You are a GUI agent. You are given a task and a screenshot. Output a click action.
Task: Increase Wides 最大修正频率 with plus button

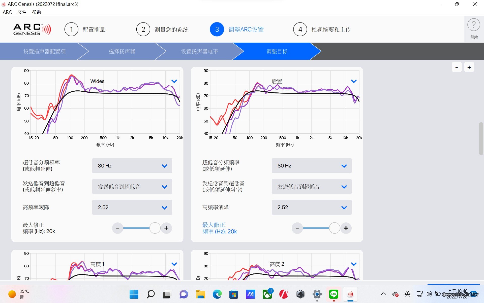[166, 228]
